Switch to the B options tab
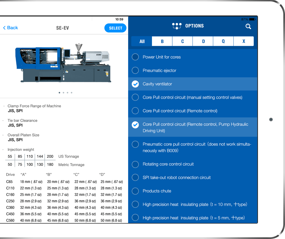 (162, 41)
